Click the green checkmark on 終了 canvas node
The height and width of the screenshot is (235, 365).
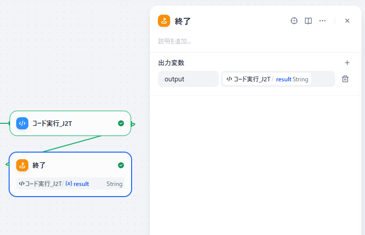click(x=121, y=165)
